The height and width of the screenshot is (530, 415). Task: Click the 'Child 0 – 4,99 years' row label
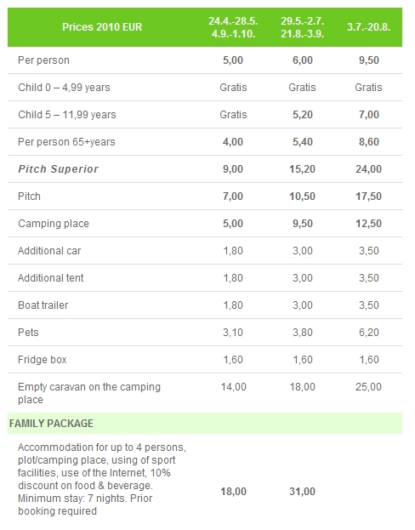64,88
